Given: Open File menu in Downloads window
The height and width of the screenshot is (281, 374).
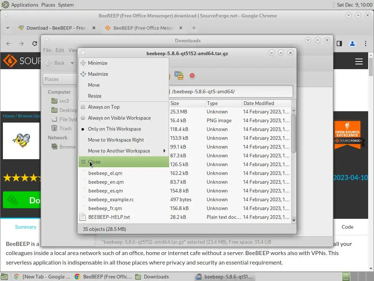Looking at the screenshot, I should click(x=47, y=50).
